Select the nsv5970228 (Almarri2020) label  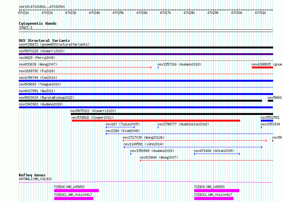pos(42,51)
